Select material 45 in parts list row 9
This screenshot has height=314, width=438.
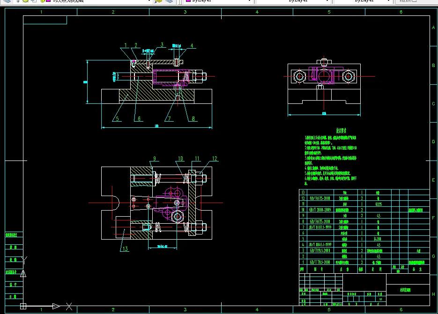pyautogui.click(x=378, y=216)
